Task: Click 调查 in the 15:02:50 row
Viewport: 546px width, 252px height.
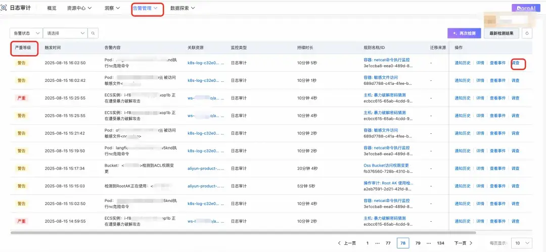Action: (515, 204)
